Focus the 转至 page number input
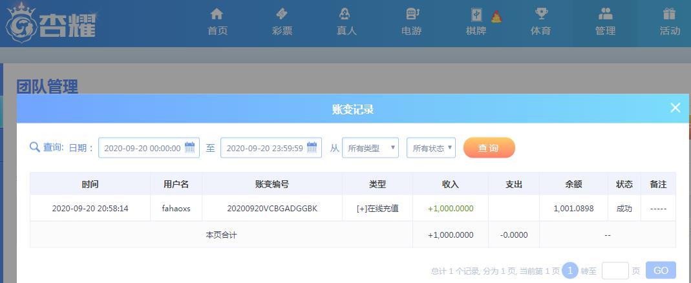This screenshot has width=691, height=283. click(615, 270)
